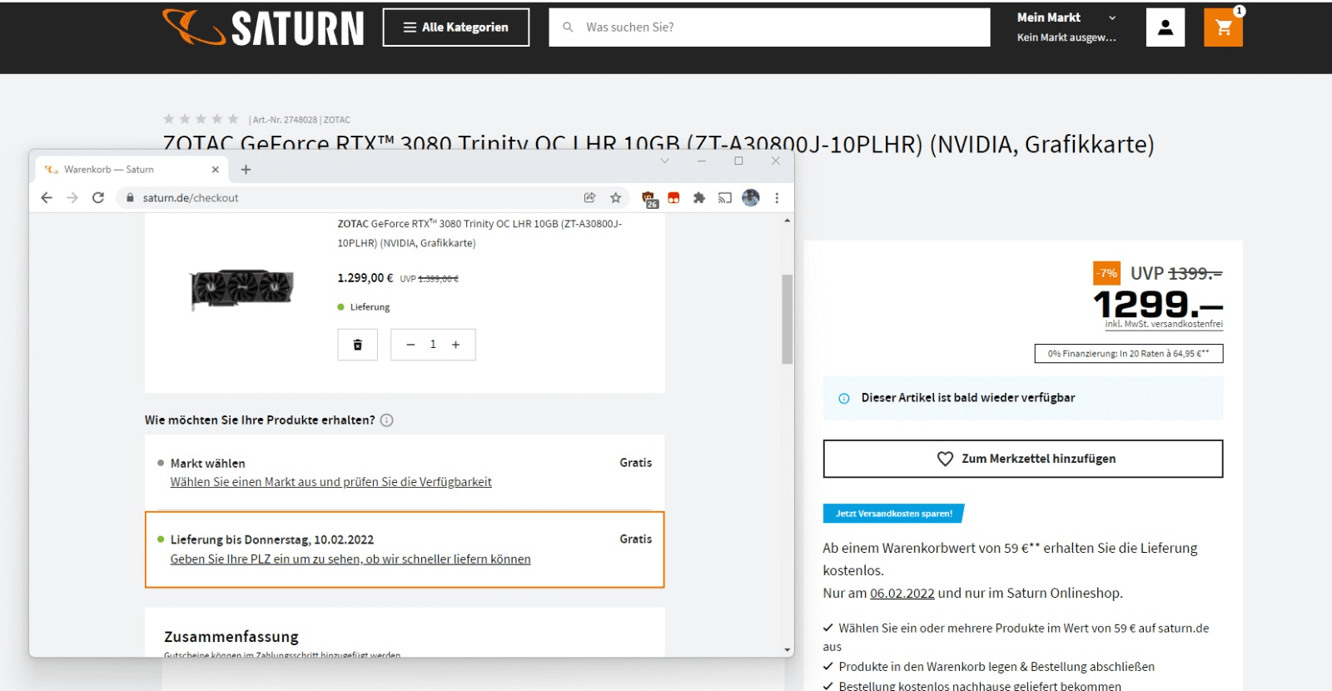Open a new browser tab
The height and width of the screenshot is (691, 1332).
point(246,169)
